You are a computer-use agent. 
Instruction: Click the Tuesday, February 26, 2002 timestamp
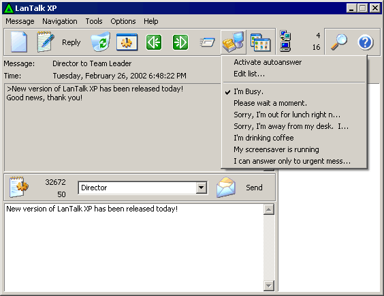point(120,76)
